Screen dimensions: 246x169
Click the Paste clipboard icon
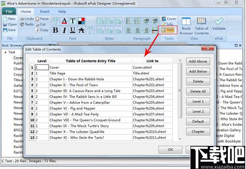(37, 19)
